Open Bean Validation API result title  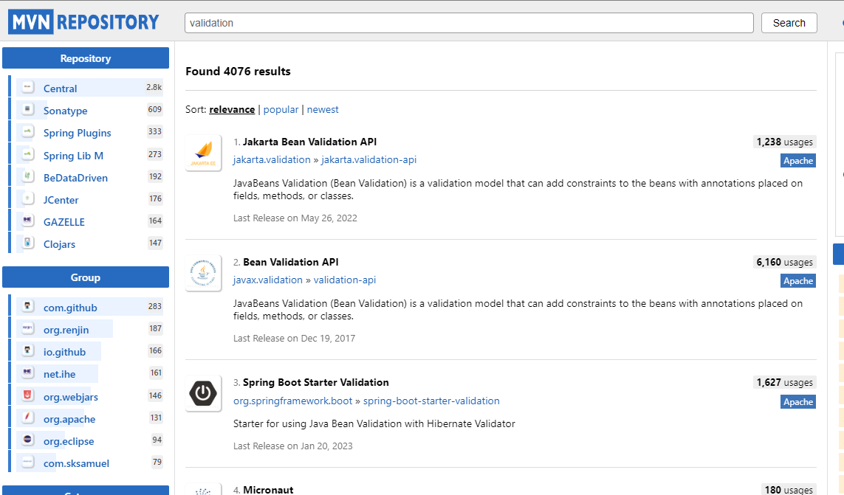[291, 262]
